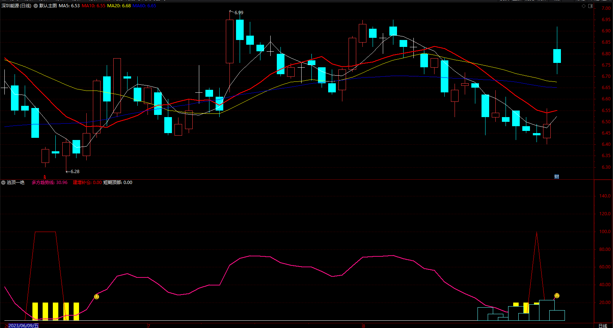Click the diamond icon at chart top-right
The width and height of the screenshot is (613, 328).
click(x=583, y=6)
